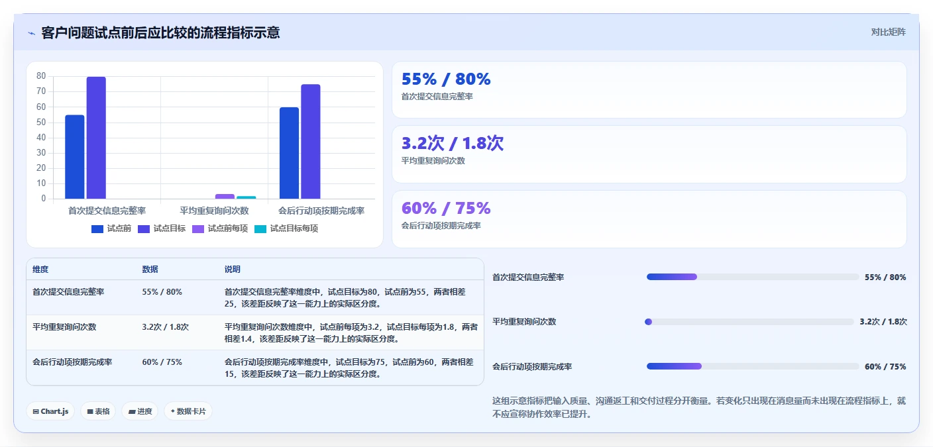Click the 55% / 80% progress value
Viewport: 933px width, 447px height.
point(885,277)
